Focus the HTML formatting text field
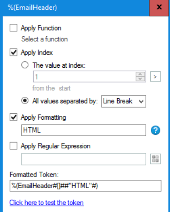The height and width of the screenshot is (212, 170). point(84,130)
